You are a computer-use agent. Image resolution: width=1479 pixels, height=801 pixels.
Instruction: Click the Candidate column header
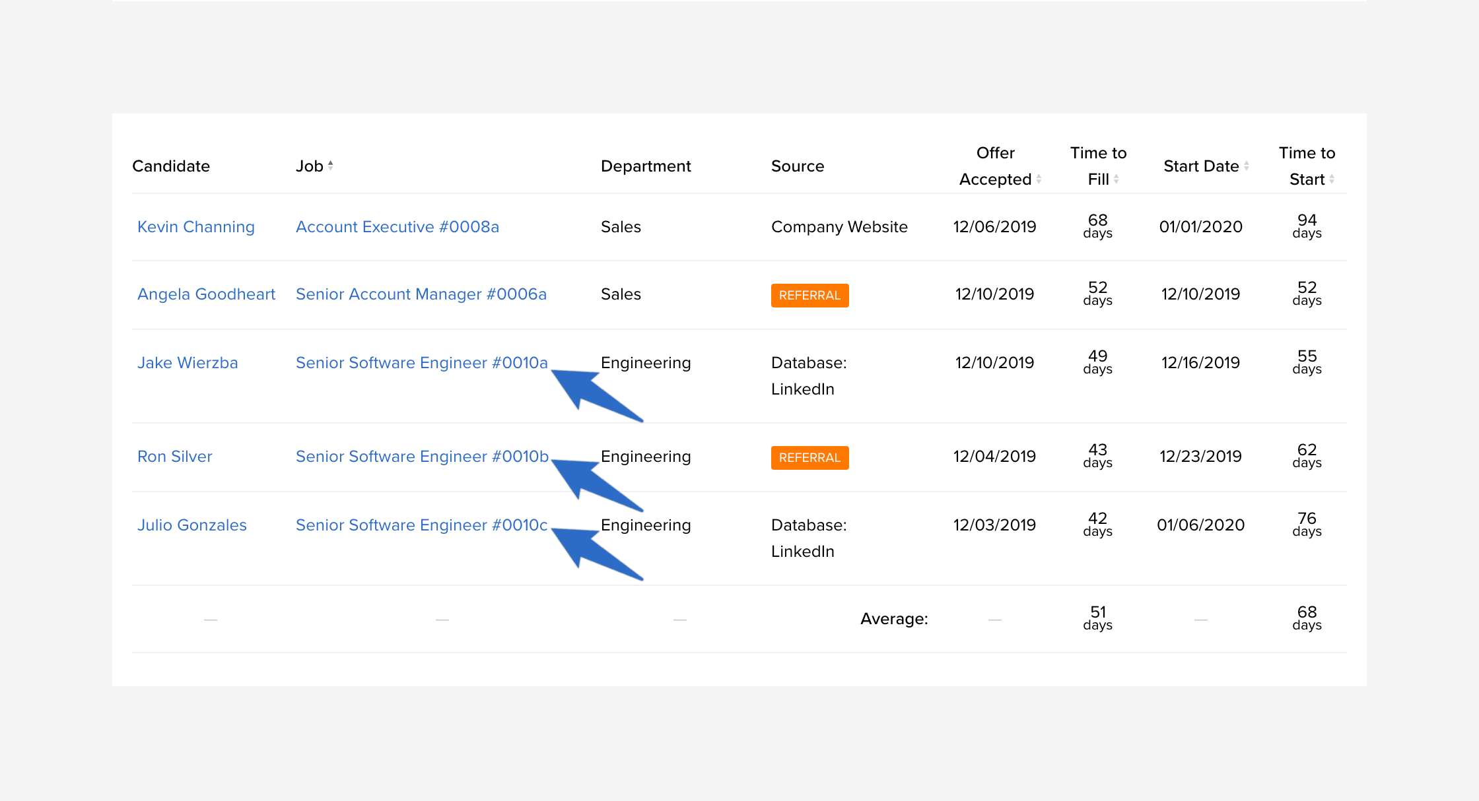click(x=171, y=166)
